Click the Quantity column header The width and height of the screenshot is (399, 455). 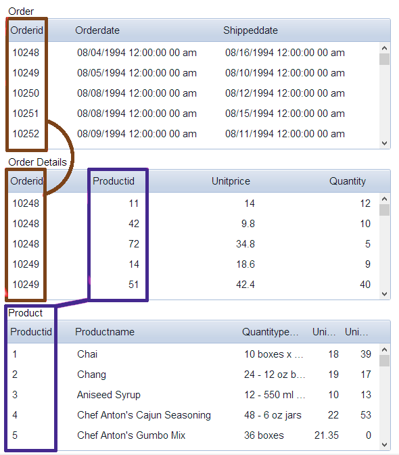click(348, 181)
